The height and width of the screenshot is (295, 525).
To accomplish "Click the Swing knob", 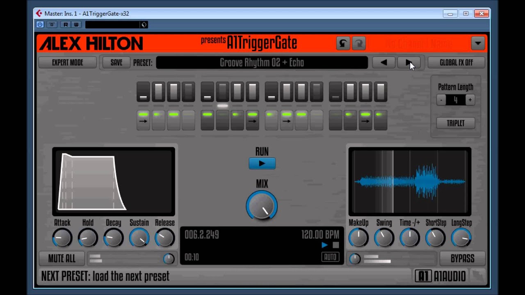I will coord(384,238).
